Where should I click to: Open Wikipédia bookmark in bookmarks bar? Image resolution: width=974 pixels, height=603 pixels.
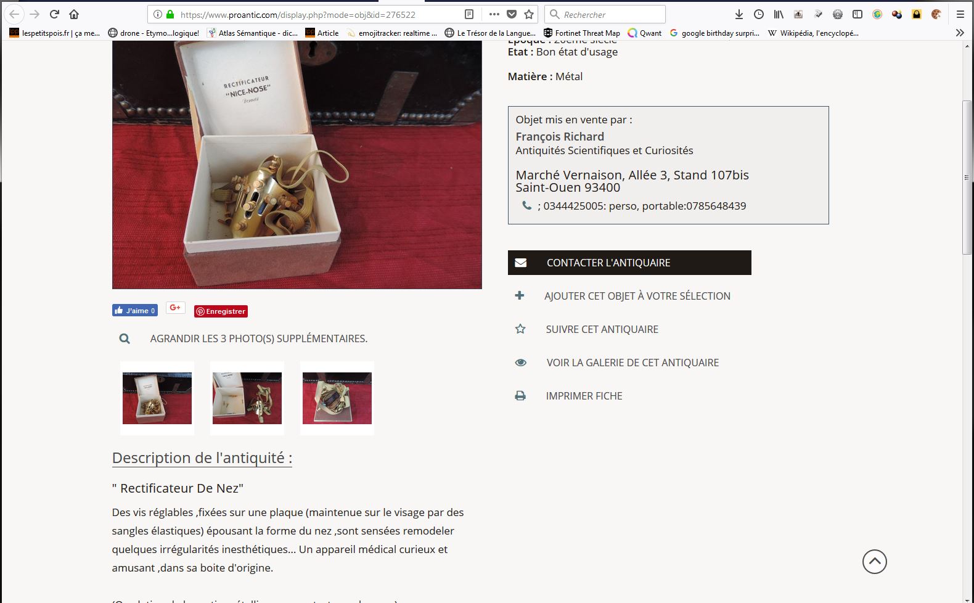point(813,33)
